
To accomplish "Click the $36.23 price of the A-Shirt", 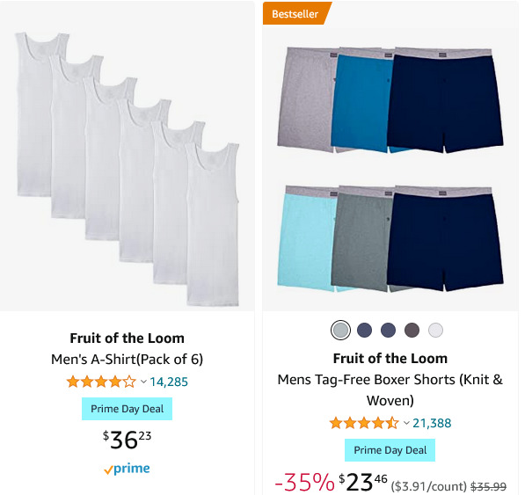I will (x=127, y=440).
